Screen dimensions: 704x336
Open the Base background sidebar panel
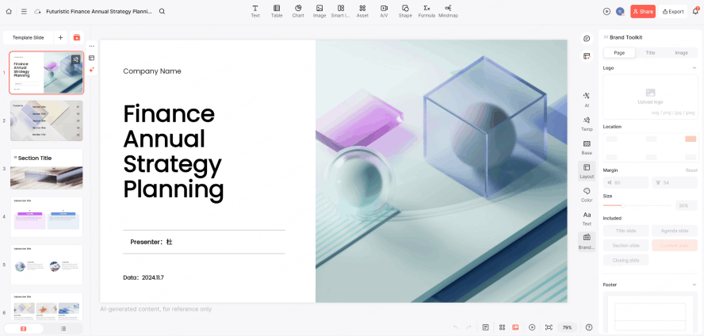[x=587, y=147]
